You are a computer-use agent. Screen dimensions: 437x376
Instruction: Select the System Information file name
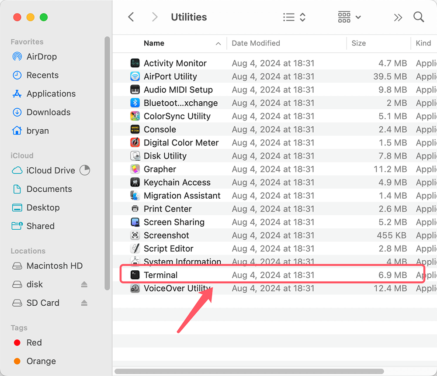pos(182,261)
